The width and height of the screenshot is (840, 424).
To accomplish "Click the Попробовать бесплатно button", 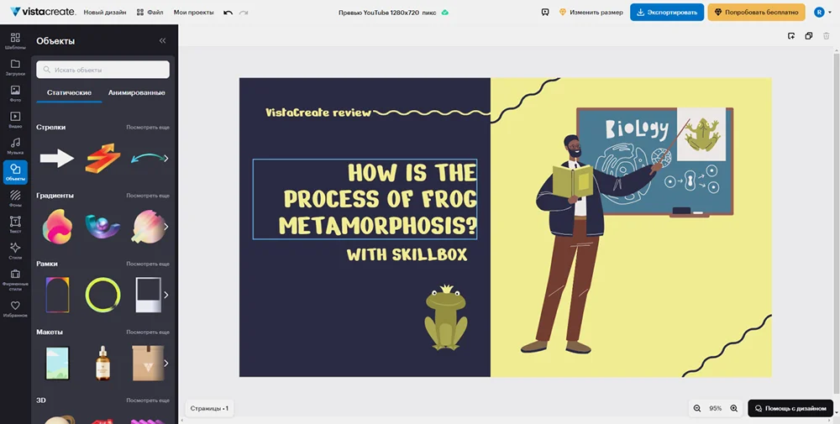I will 756,13.
